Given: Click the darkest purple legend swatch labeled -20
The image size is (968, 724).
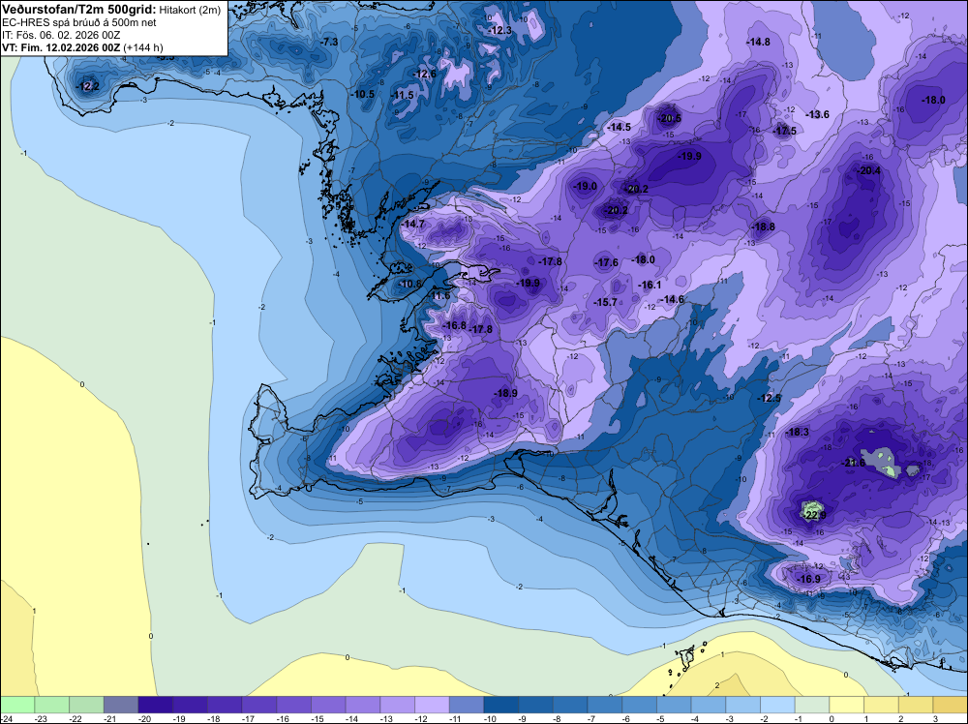Looking at the screenshot, I should pyautogui.click(x=156, y=705).
